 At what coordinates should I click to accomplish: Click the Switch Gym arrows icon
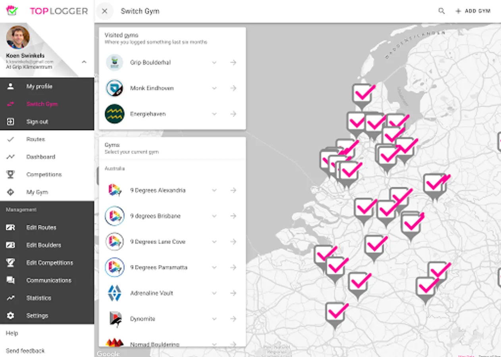[x=11, y=104]
